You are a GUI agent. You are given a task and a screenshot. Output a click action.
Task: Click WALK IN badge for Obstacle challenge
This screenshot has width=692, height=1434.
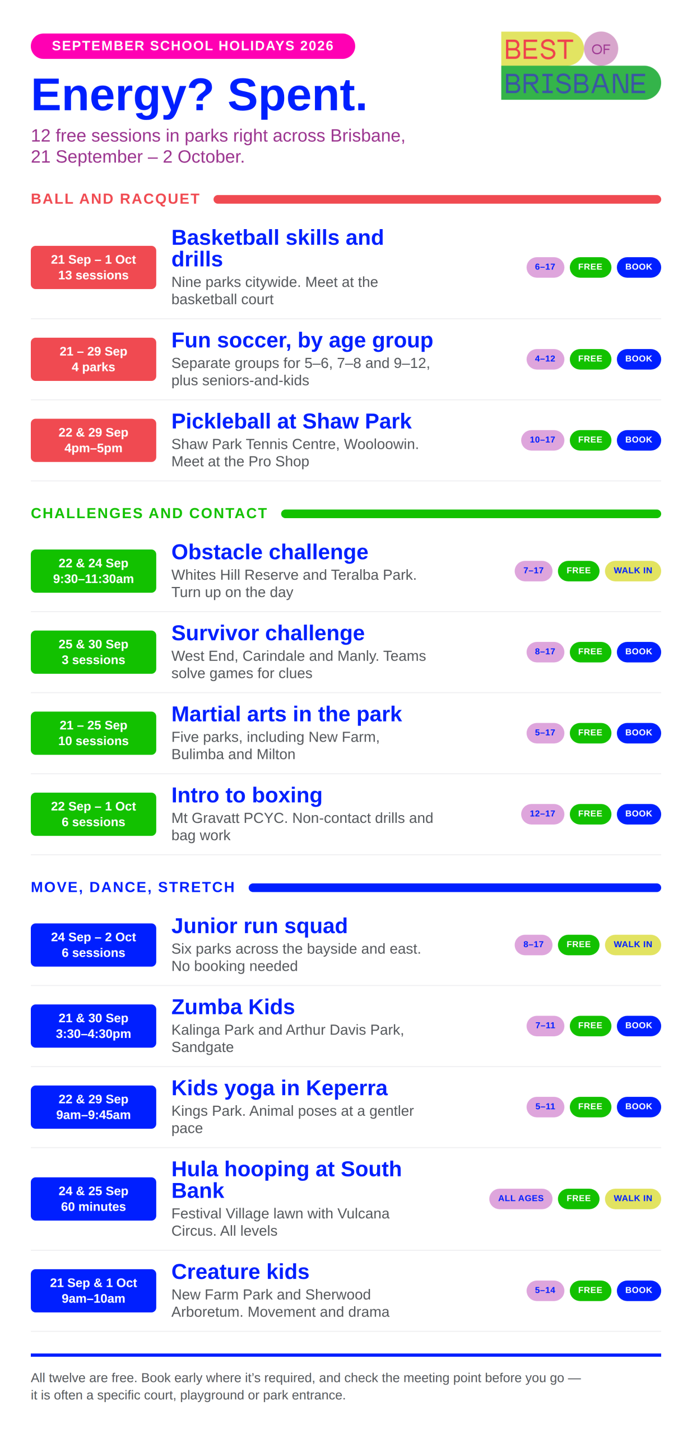click(x=633, y=570)
